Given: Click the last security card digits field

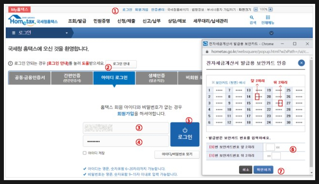Looking at the screenshot, I should coord(276,156).
